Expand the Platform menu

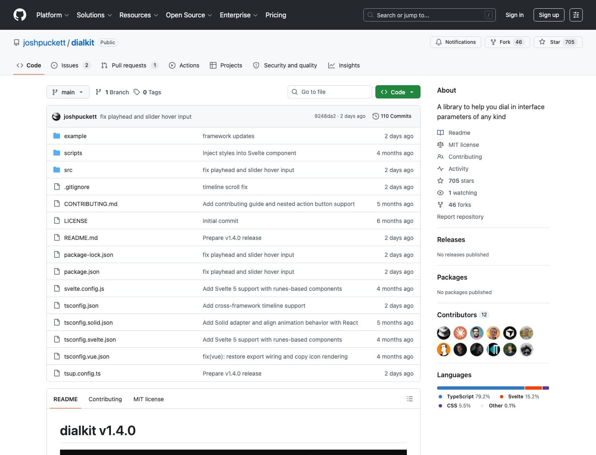pyautogui.click(x=53, y=15)
